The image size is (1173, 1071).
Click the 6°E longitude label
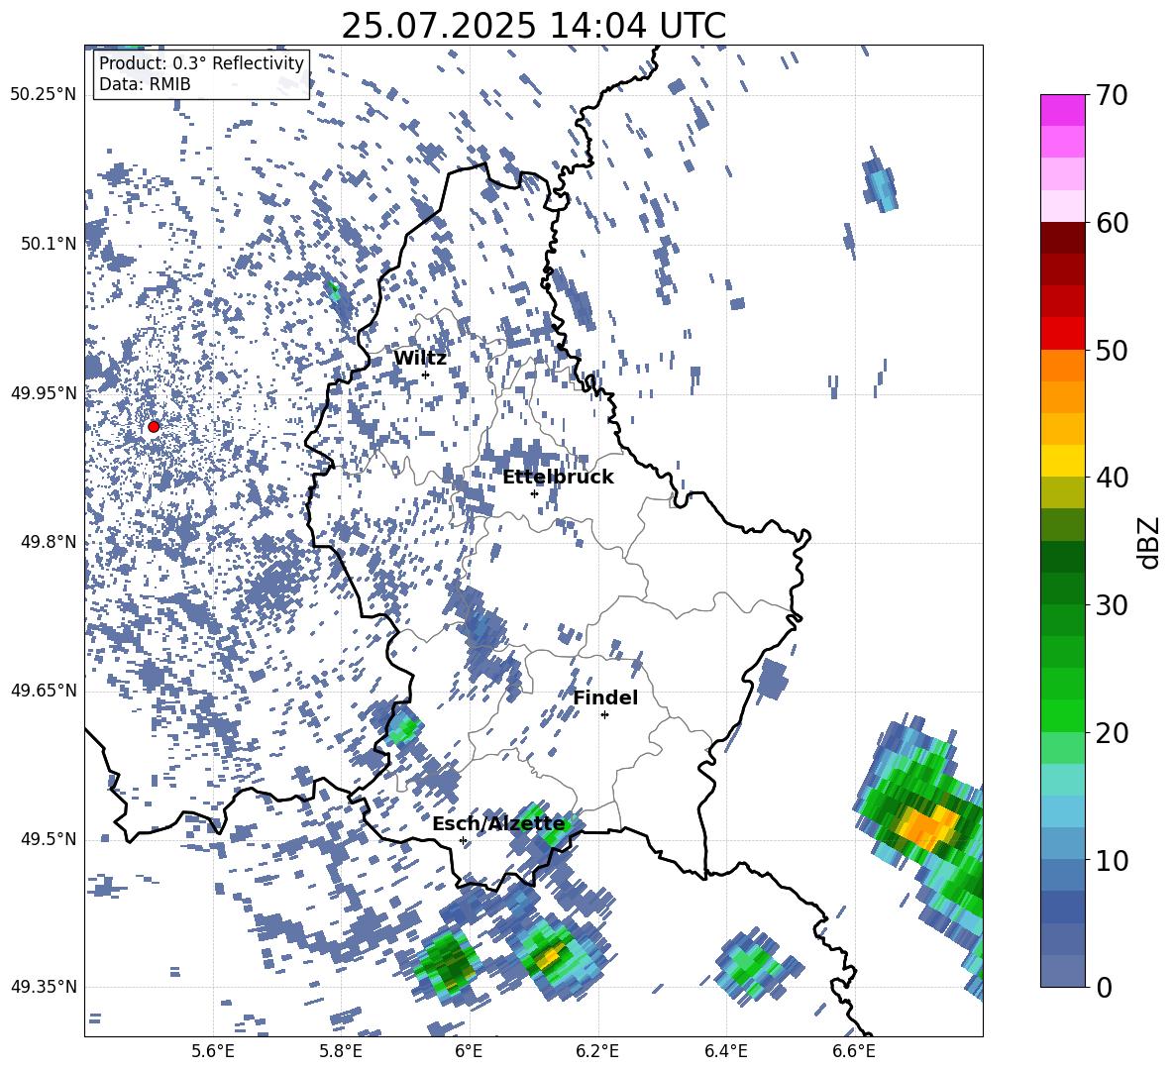[x=469, y=1051]
